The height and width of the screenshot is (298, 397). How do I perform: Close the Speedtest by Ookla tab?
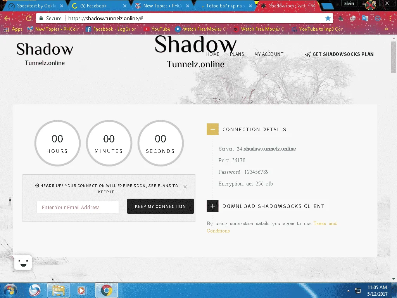click(x=62, y=5)
